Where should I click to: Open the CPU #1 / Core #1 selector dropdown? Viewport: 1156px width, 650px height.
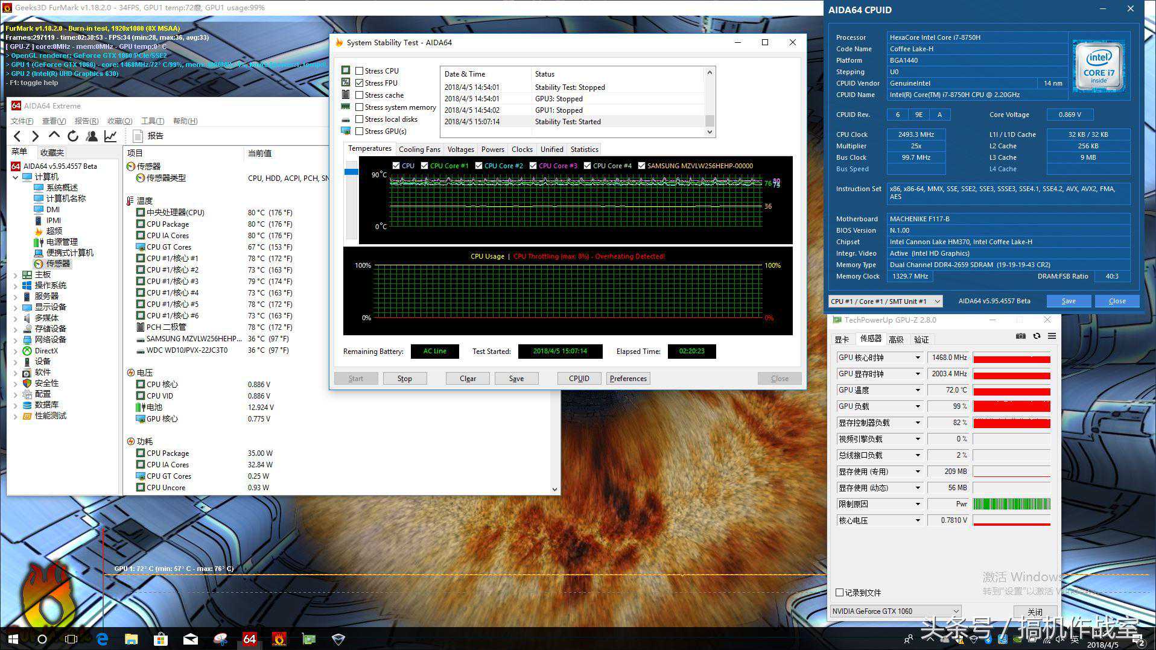886,301
